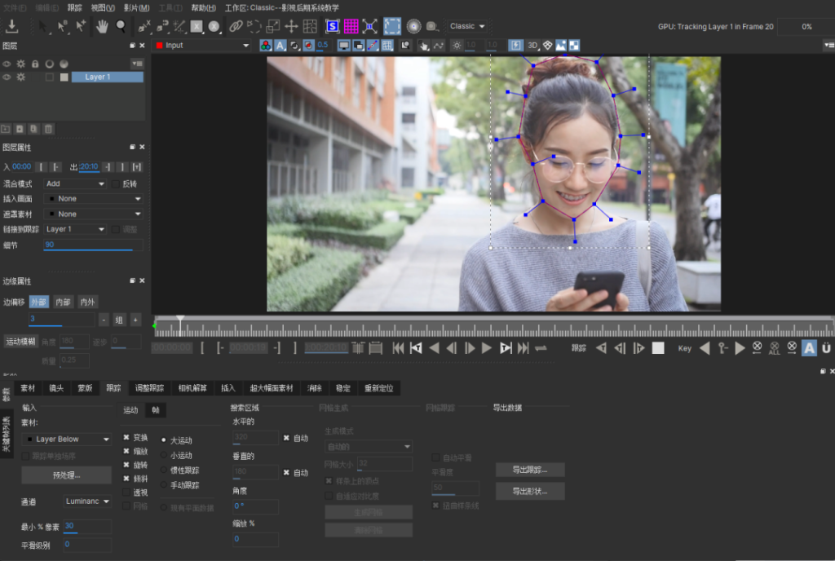Click the red Input color swatch

click(x=160, y=45)
